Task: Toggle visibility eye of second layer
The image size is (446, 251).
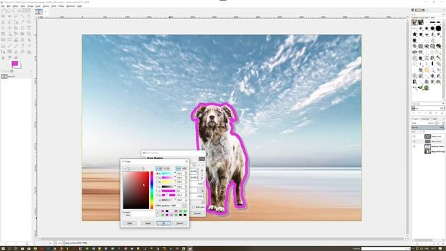Action: click(414, 141)
